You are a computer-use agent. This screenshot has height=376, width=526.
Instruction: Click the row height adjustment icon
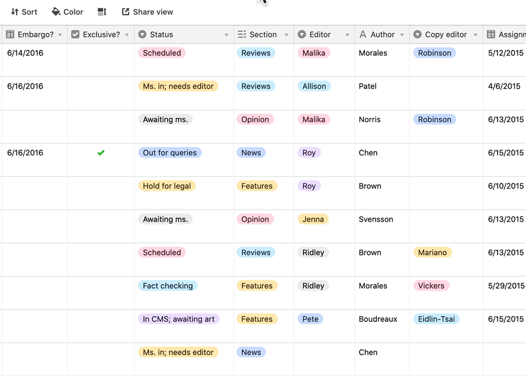(101, 11)
